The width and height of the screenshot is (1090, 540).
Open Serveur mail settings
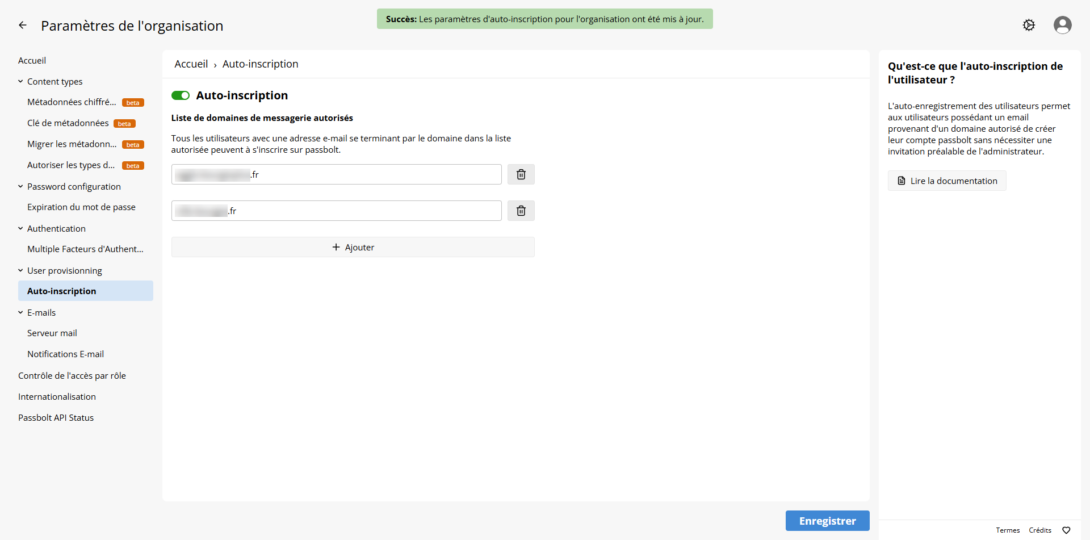52,333
